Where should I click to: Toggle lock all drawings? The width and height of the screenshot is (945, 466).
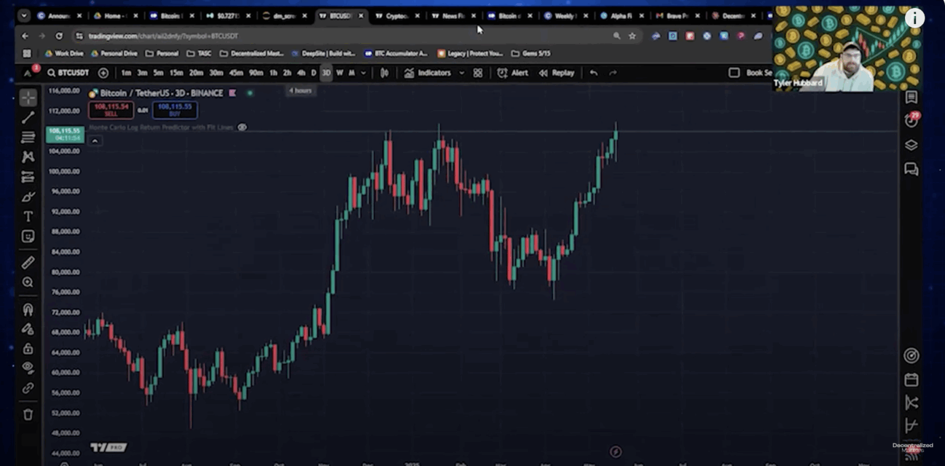pos(28,349)
